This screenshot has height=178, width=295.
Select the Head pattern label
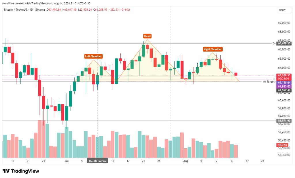[x=147, y=36]
